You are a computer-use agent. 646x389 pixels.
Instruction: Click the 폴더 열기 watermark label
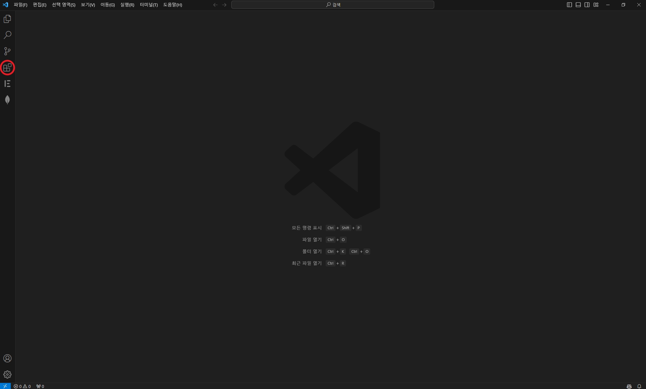coord(312,251)
